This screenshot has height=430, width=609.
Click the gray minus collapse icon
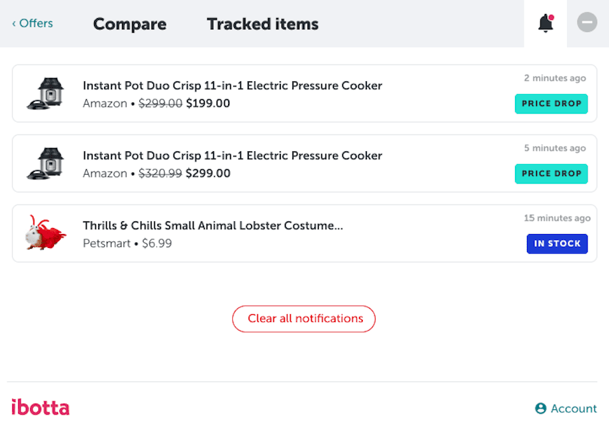(587, 23)
